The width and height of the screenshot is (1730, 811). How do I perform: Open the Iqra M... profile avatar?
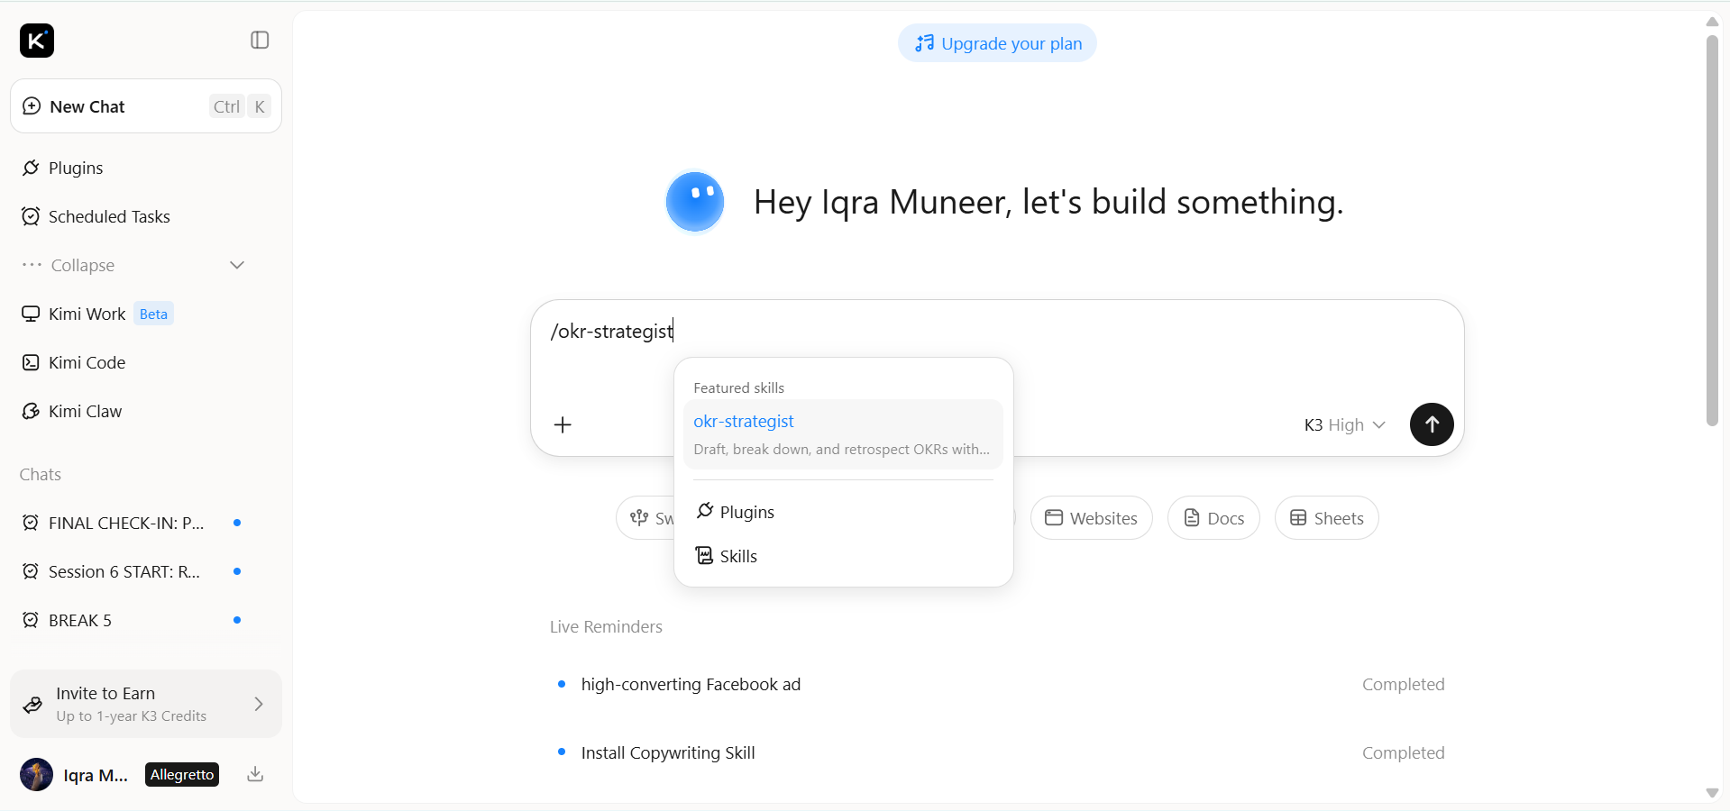pyautogui.click(x=36, y=774)
